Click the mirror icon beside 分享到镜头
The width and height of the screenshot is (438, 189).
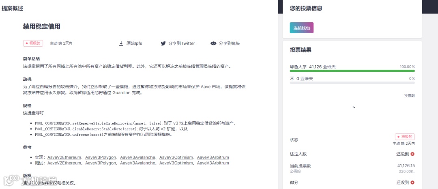[213, 43]
